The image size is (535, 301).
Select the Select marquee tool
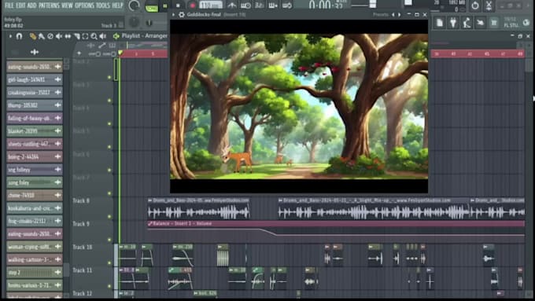[85, 36]
